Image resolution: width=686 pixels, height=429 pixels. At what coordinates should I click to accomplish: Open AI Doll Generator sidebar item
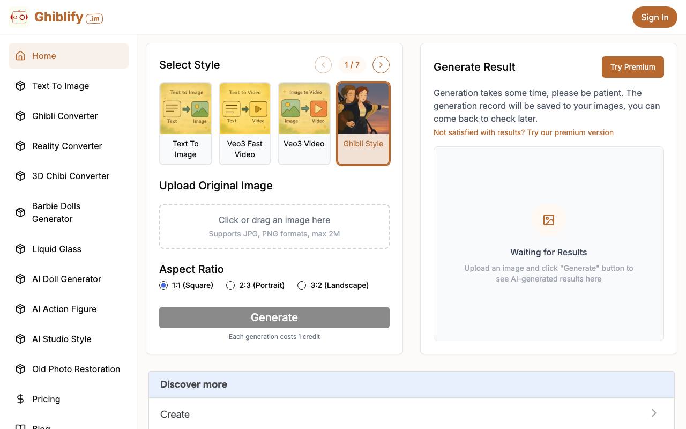(69, 279)
